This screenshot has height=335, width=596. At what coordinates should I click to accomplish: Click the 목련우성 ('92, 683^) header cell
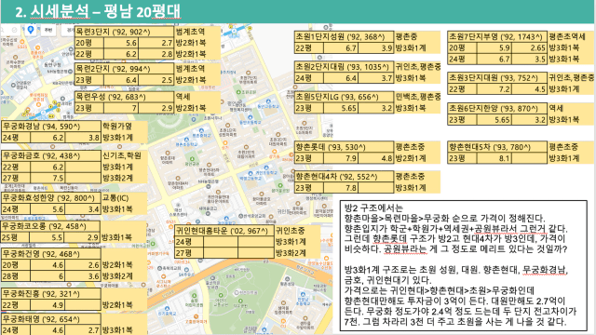[x=124, y=97]
